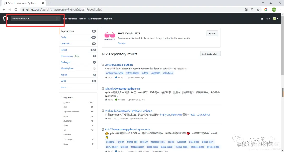Click the python-library topic tag
This screenshot has height=152, width=284.
click(x=132, y=73)
